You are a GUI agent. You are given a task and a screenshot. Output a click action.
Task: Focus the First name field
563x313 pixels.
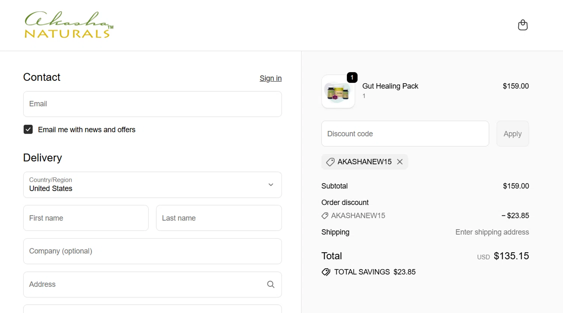(x=86, y=218)
